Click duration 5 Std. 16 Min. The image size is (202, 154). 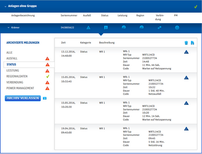[x=156, y=142]
